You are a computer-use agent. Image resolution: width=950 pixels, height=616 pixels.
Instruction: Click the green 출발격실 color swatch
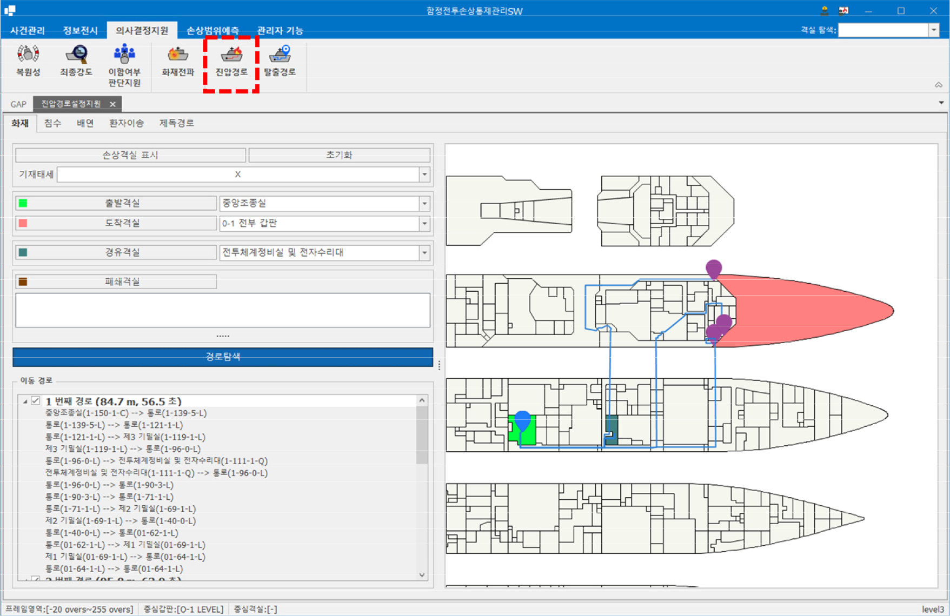point(23,203)
